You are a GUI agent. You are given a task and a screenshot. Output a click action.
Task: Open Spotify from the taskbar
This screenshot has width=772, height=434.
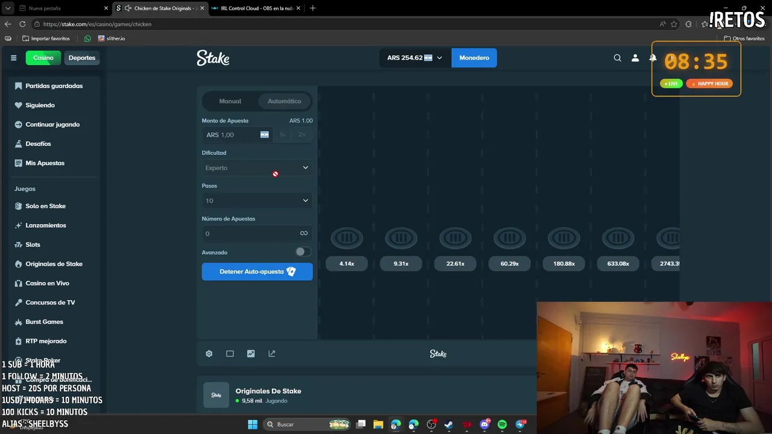502,424
